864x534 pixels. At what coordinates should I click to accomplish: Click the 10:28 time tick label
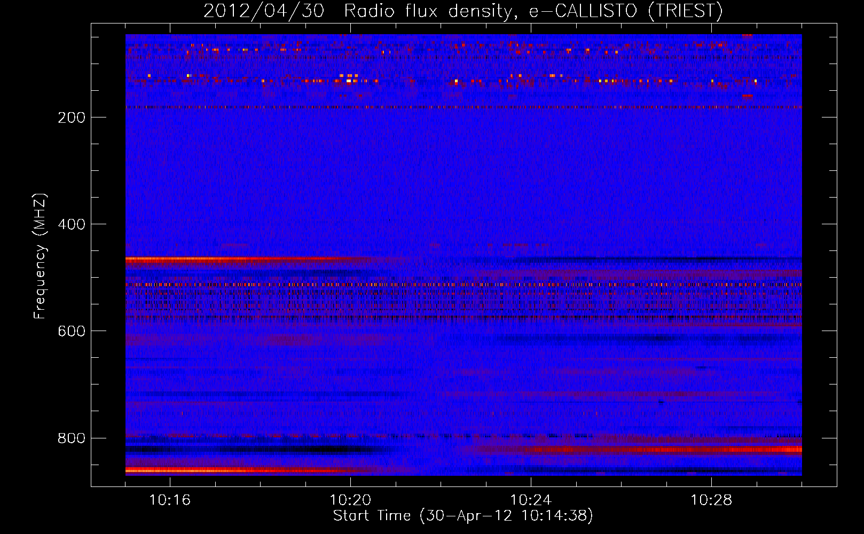coord(711,500)
